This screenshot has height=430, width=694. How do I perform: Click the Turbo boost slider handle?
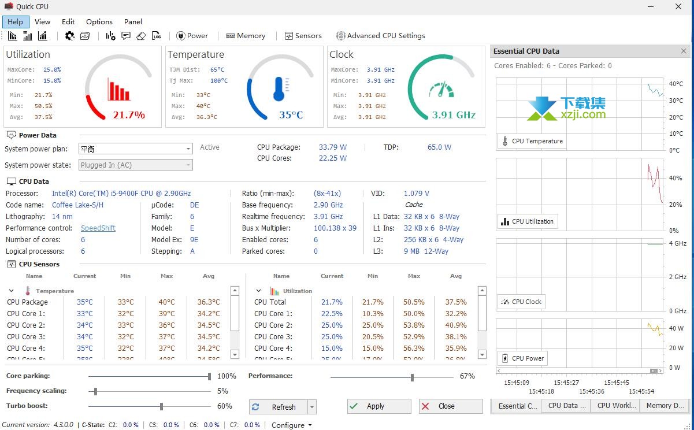[161, 406]
